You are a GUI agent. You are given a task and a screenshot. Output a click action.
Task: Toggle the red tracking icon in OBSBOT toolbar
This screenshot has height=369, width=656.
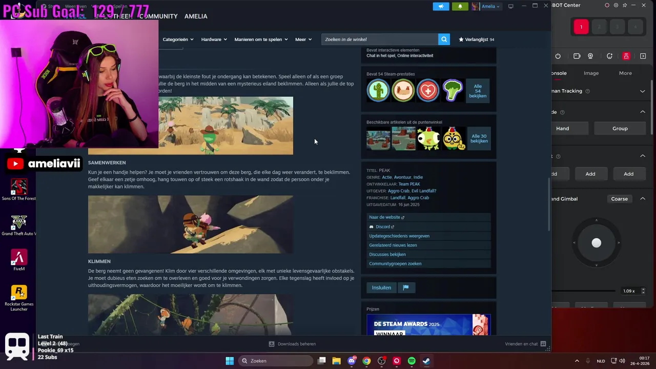pyautogui.click(x=626, y=56)
